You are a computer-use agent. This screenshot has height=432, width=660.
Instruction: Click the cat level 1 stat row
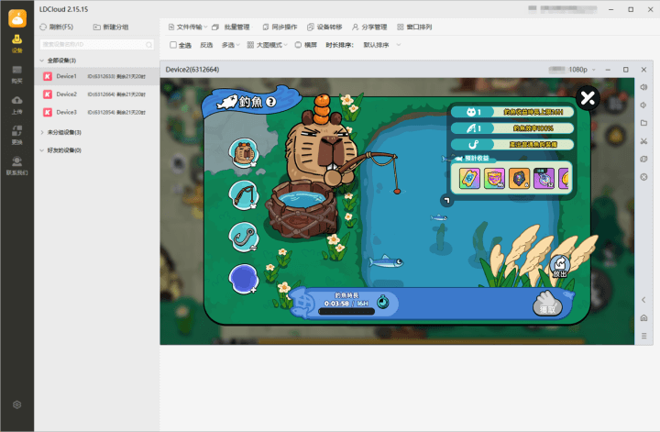(512, 112)
